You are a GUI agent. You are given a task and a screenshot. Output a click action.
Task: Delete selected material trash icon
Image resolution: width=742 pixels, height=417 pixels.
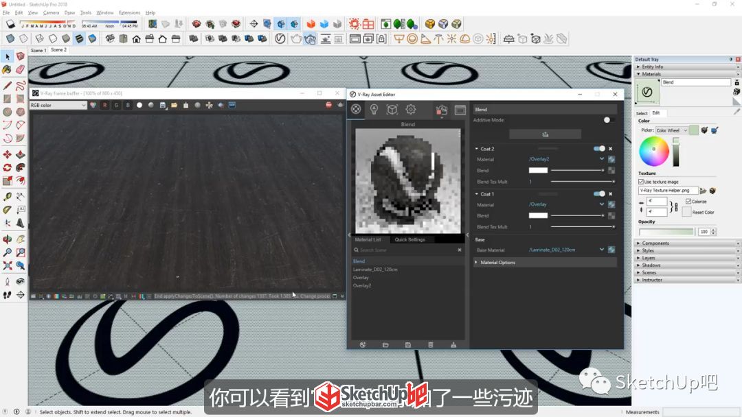[431, 345]
